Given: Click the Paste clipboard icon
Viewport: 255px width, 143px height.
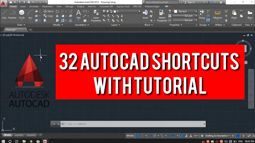Looking at the screenshot, I should tap(234, 14).
